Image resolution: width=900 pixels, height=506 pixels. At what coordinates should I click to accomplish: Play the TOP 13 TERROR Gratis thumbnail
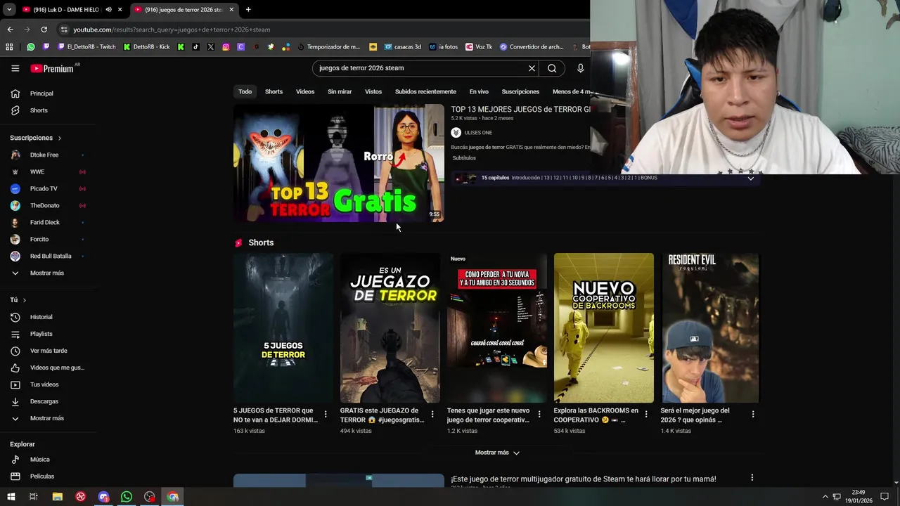339,163
